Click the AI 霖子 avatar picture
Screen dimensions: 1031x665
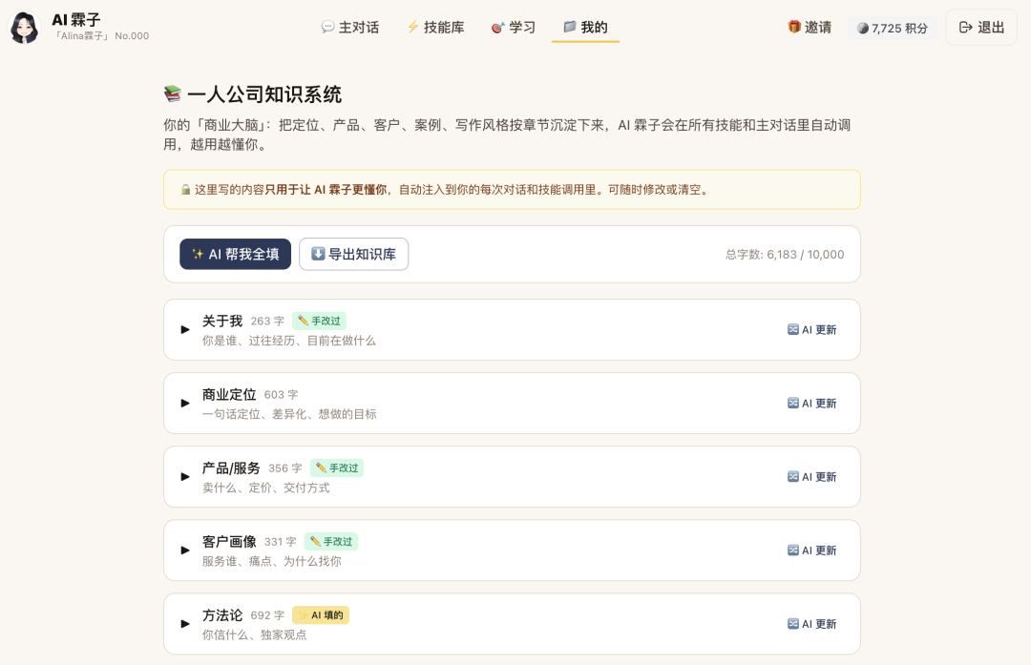coord(24,28)
